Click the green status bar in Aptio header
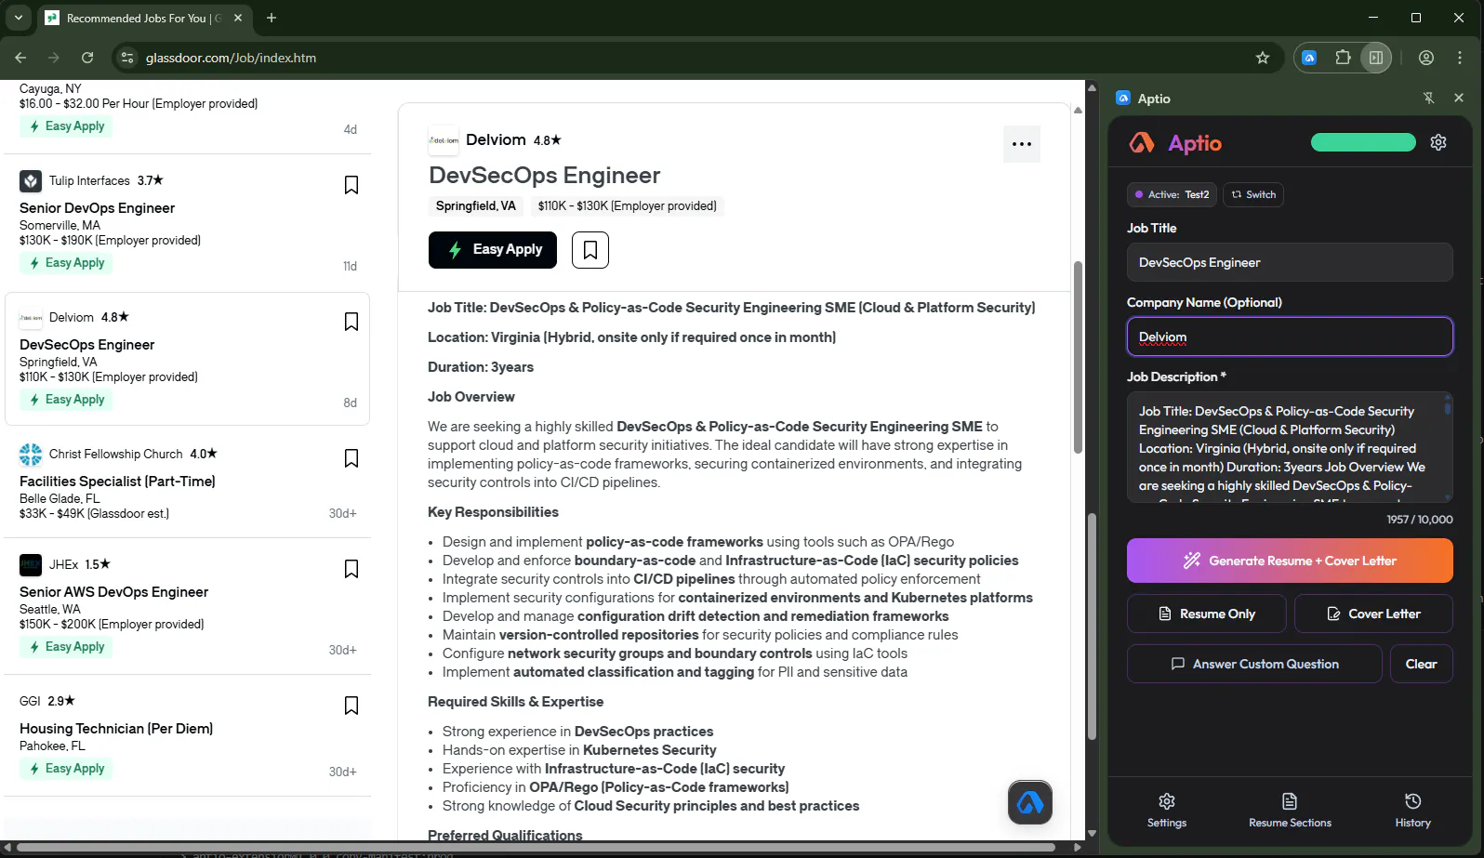This screenshot has height=858, width=1484. (x=1363, y=142)
